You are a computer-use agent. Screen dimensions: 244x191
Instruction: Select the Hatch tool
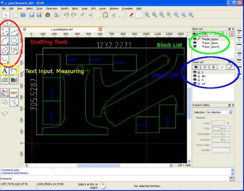pos(5,80)
